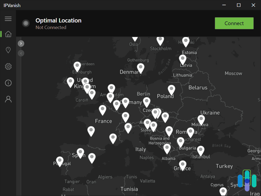View app Info with the sidebar info icon
Image resolution: width=261 pixels, height=196 pixels.
coord(8,83)
